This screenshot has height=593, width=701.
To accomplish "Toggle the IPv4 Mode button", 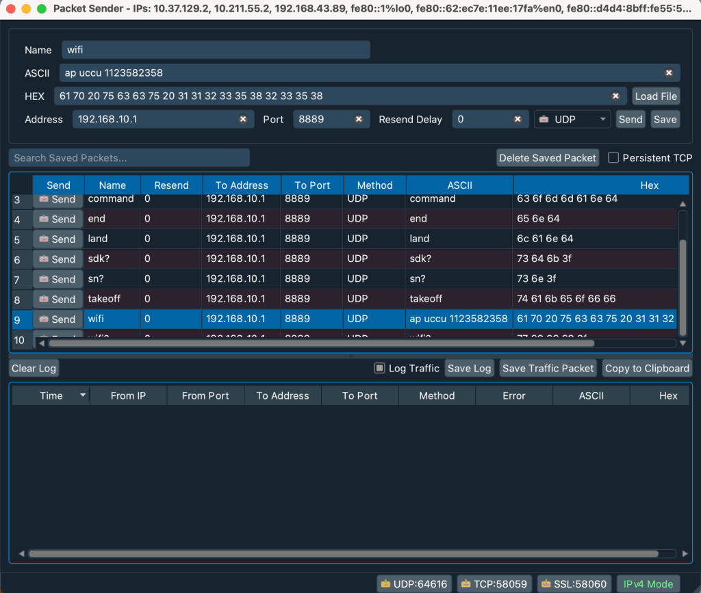I will pos(648,584).
